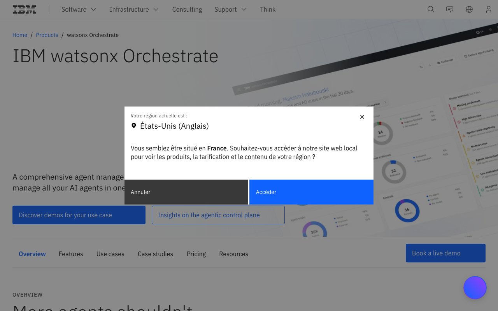Click Book a live demo
The image size is (498, 311).
click(445, 253)
